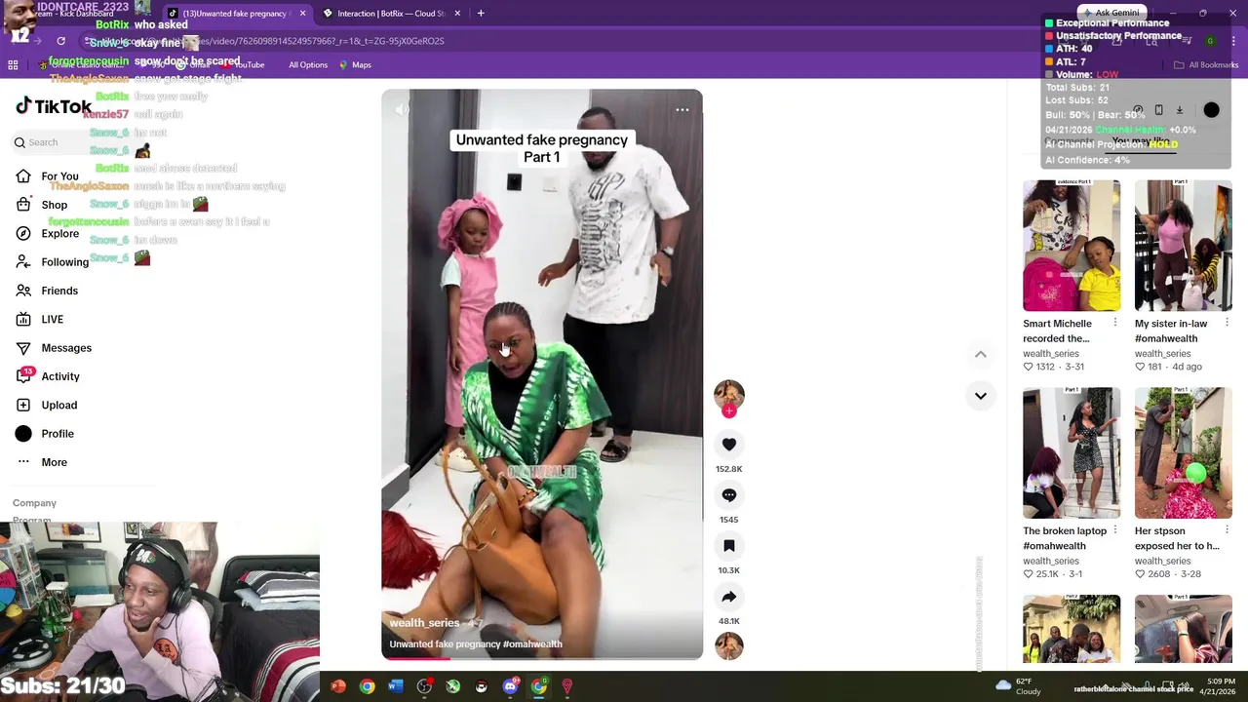Open the media control music icon
The height and width of the screenshot is (702, 1248).
pyautogui.click(x=1187, y=41)
